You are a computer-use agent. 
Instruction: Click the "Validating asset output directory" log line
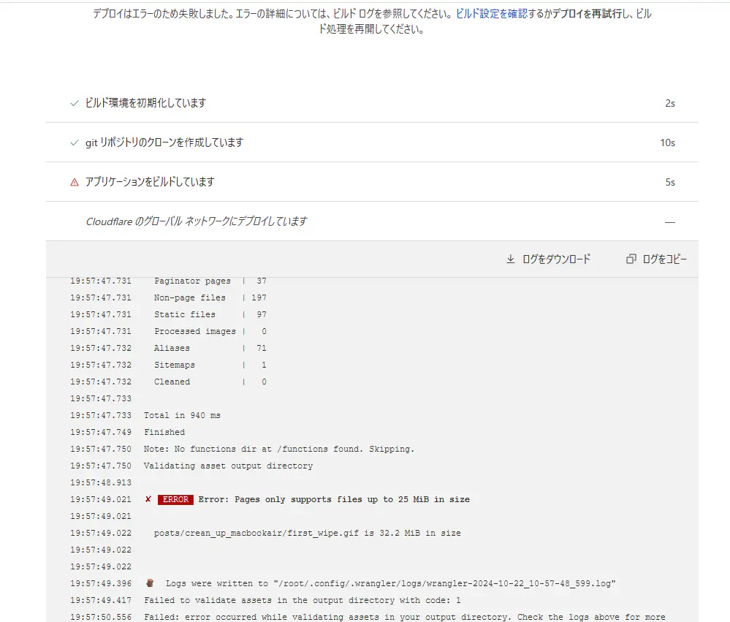[x=228, y=466]
